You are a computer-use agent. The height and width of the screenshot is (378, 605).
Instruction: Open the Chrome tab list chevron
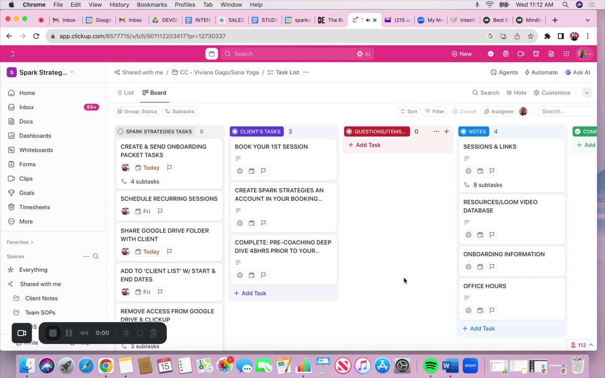588,20
